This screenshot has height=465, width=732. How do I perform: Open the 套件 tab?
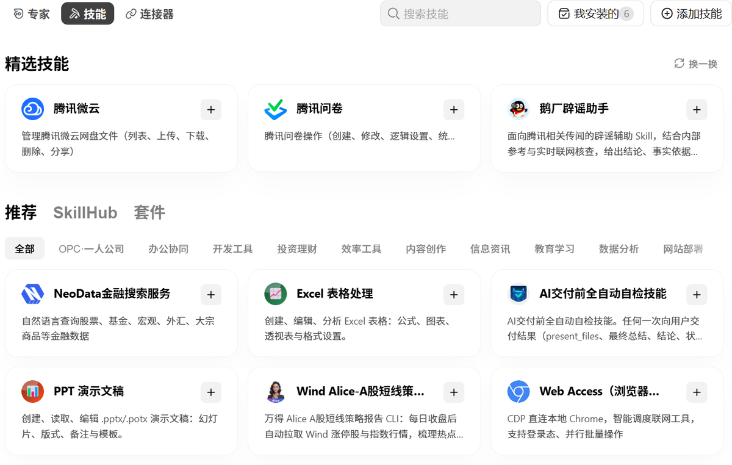tap(149, 212)
